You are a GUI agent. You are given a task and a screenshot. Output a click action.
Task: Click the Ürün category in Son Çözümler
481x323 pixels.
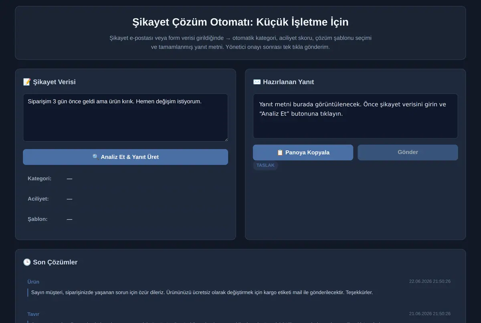click(x=33, y=282)
